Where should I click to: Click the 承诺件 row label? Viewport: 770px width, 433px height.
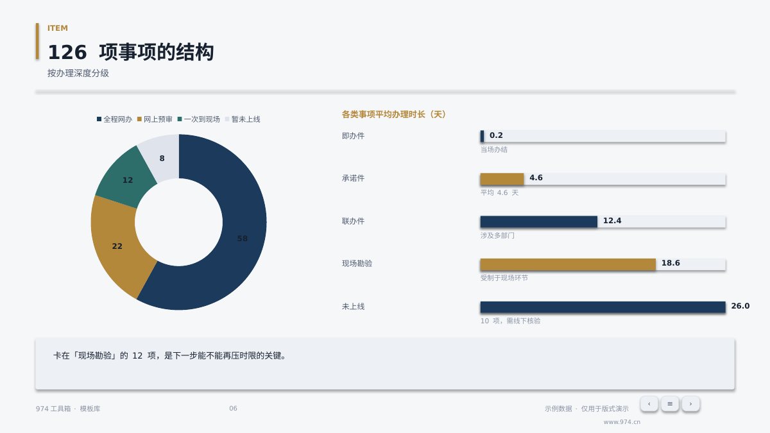(353, 178)
